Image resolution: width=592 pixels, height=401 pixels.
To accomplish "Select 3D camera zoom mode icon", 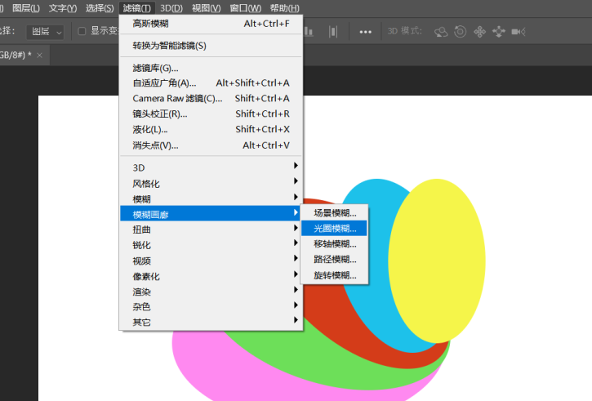I will pyautogui.click(x=519, y=32).
